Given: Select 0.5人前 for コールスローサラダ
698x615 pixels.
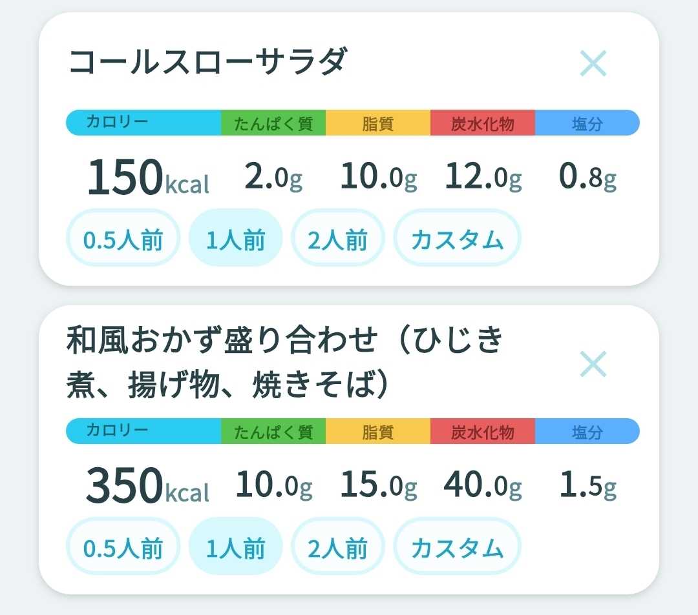Looking at the screenshot, I should (123, 237).
